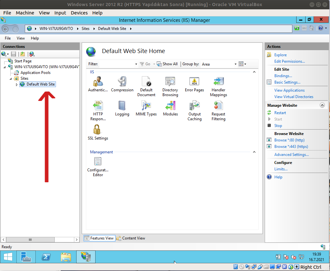Collapse the WIN-VJ7UU9G4VTO server node

pos(5,67)
